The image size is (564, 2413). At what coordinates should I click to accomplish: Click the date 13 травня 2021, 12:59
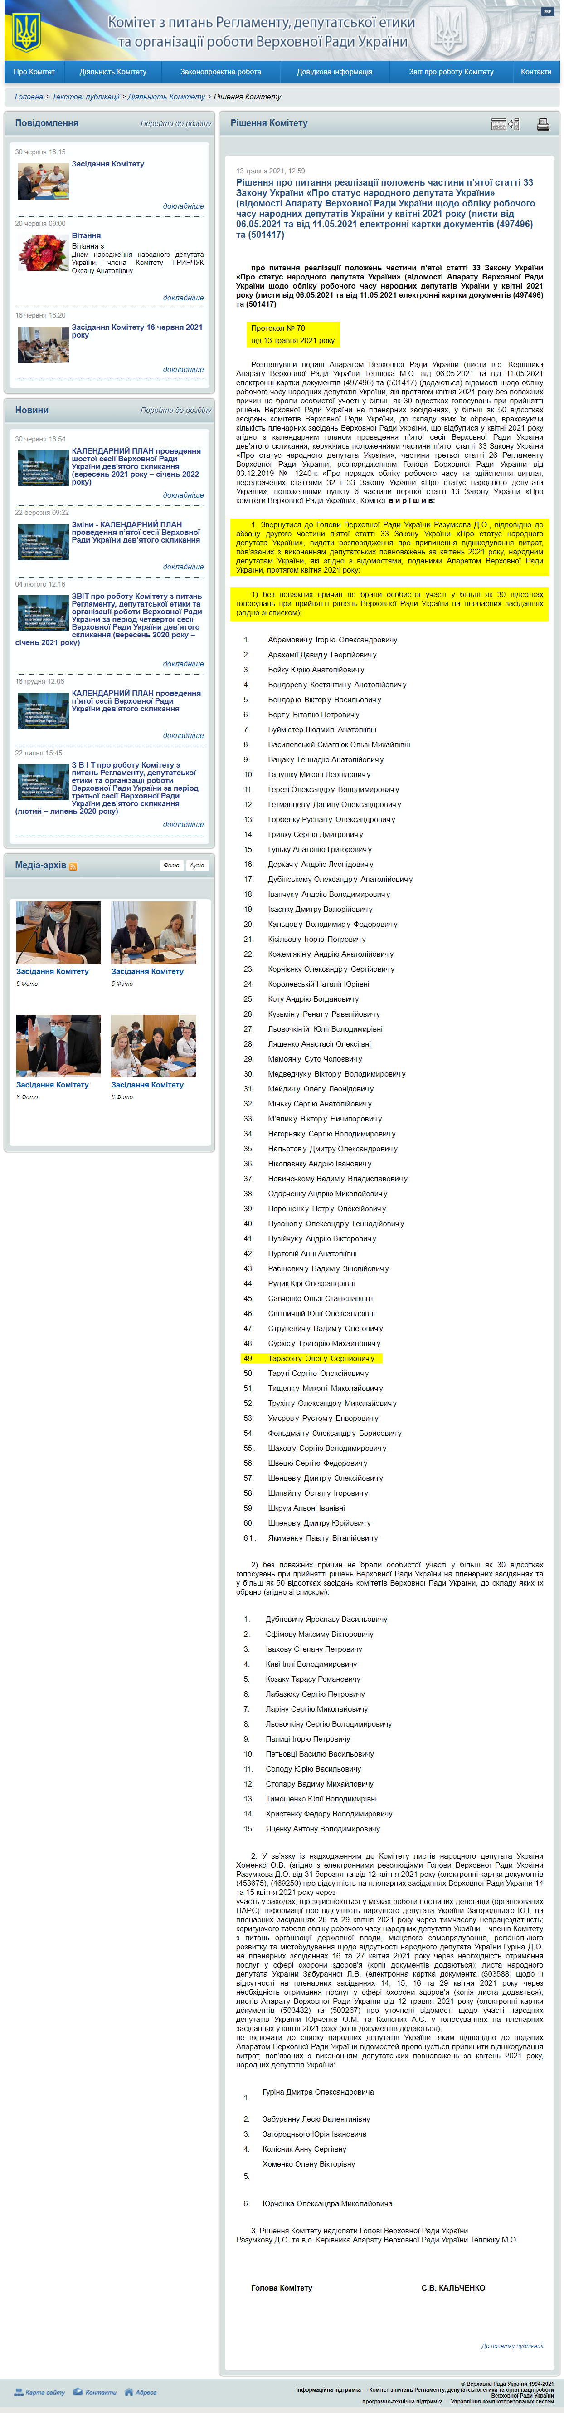click(x=271, y=171)
